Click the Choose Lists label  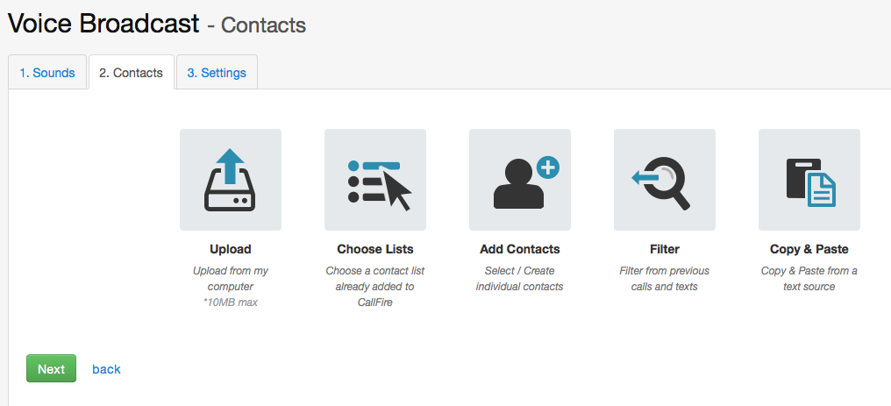point(374,249)
